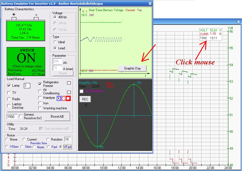Enable the TV load checkbox

click(9, 93)
